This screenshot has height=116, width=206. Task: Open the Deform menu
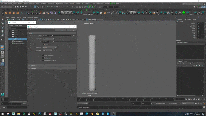(78, 4)
